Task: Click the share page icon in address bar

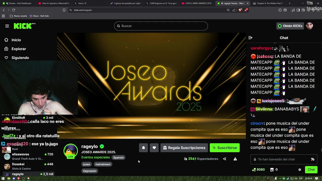Action: [234, 10]
